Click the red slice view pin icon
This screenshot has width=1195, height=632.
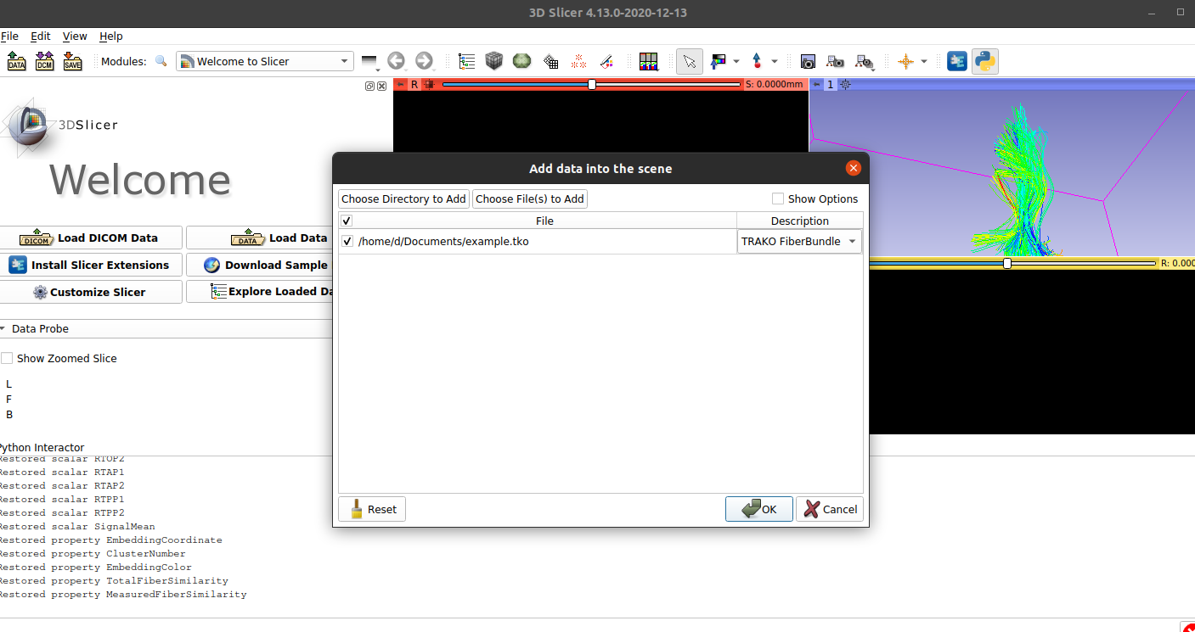[x=400, y=84]
